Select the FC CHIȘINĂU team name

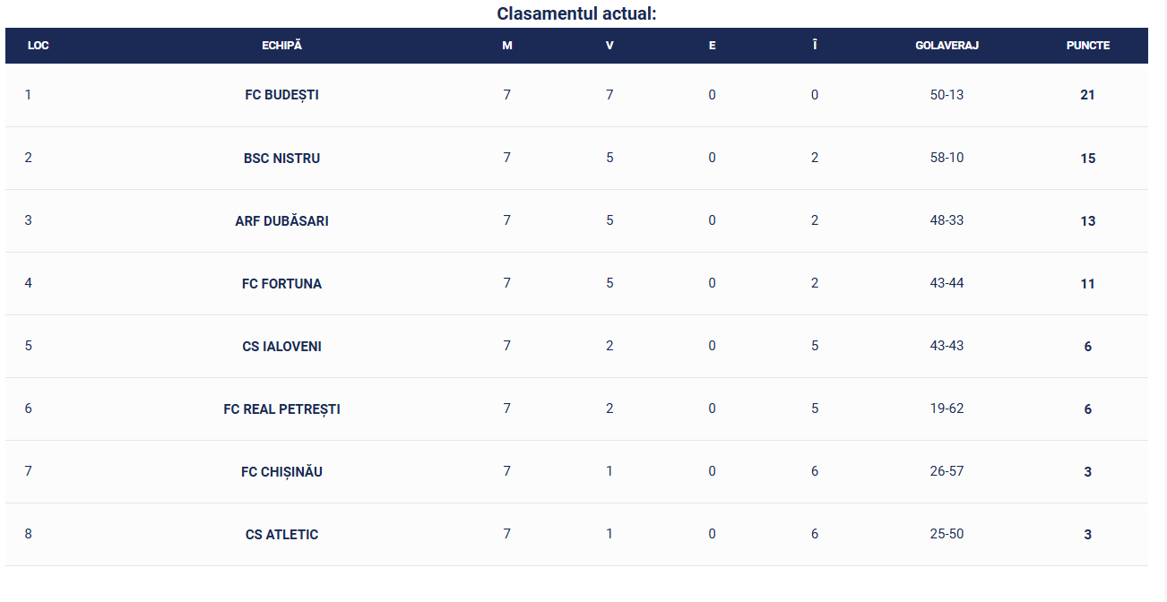(x=281, y=471)
